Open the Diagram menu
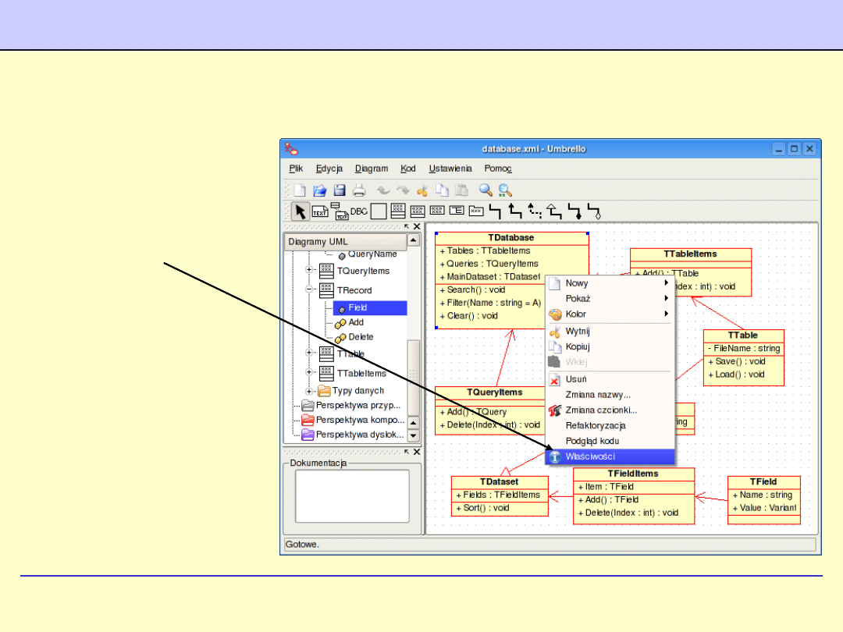Screen dimensions: 843x632 pos(371,169)
